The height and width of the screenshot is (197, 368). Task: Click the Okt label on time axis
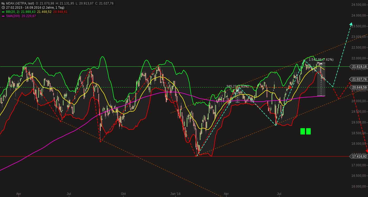pyautogui.click(x=123, y=194)
